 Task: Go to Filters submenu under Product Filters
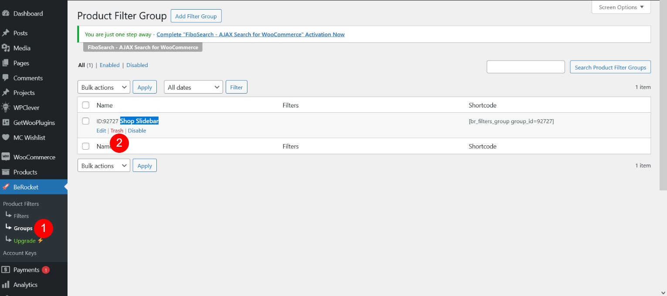(x=21, y=216)
